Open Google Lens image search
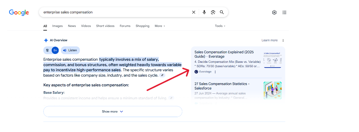The width and height of the screenshot is (359, 132). click(213, 12)
